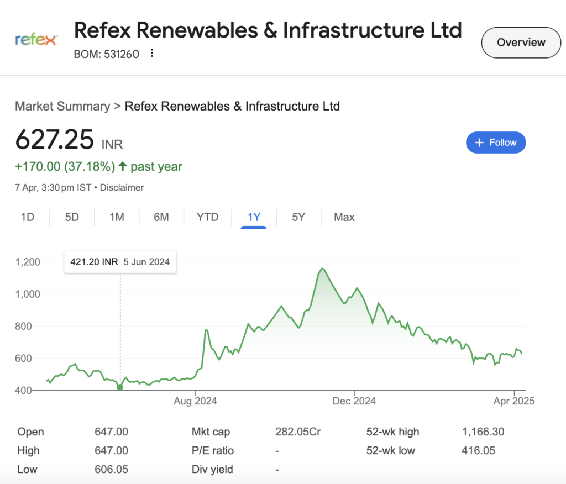Click the Low value 606.05
Screen dimensions: 566x484
[111, 469]
